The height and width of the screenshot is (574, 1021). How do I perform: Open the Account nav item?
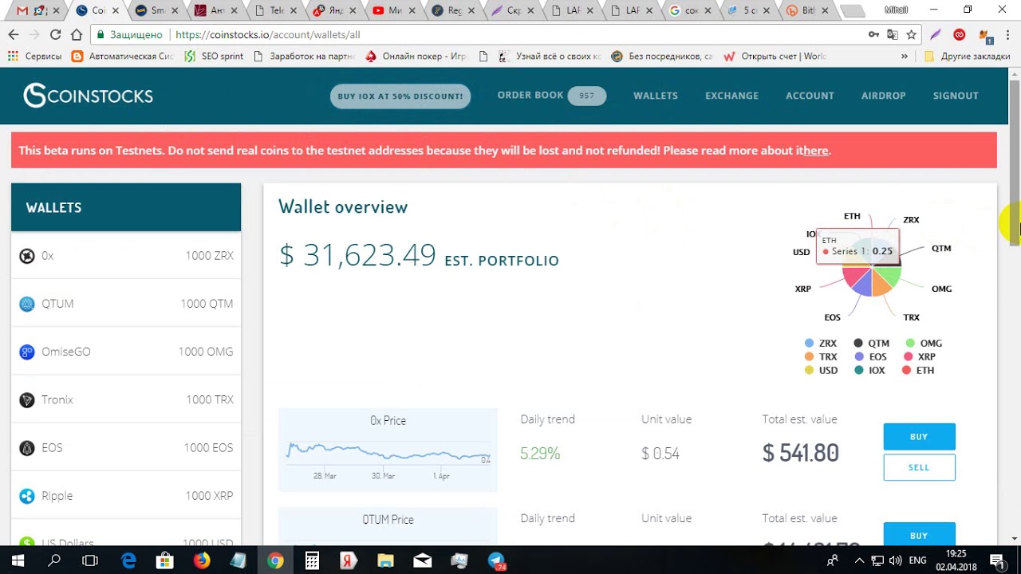[x=810, y=96]
